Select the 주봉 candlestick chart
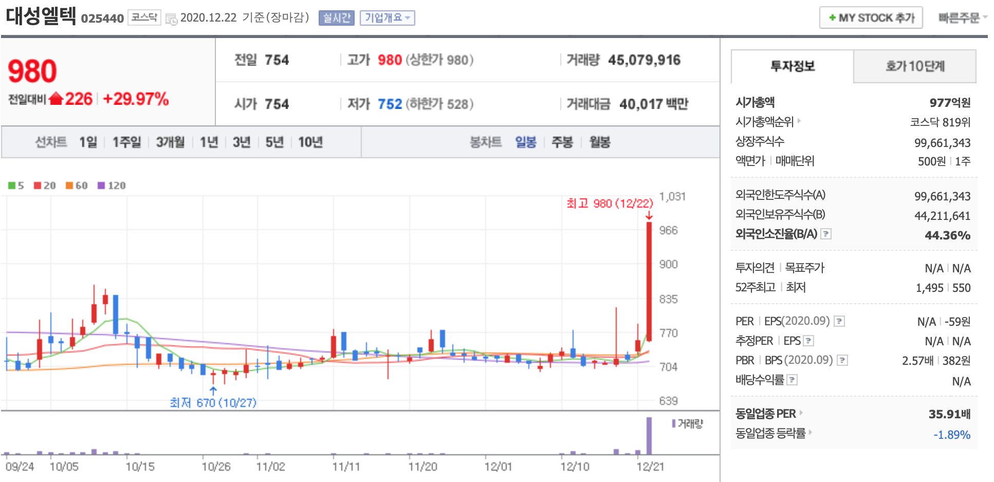The image size is (994, 482). [x=562, y=142]
